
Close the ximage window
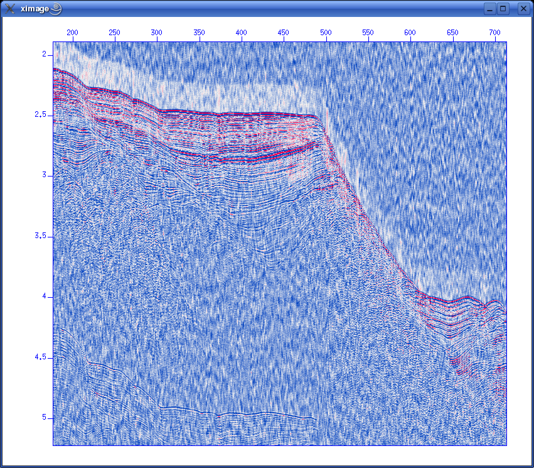pyautogui.click(x=523, y=9)
